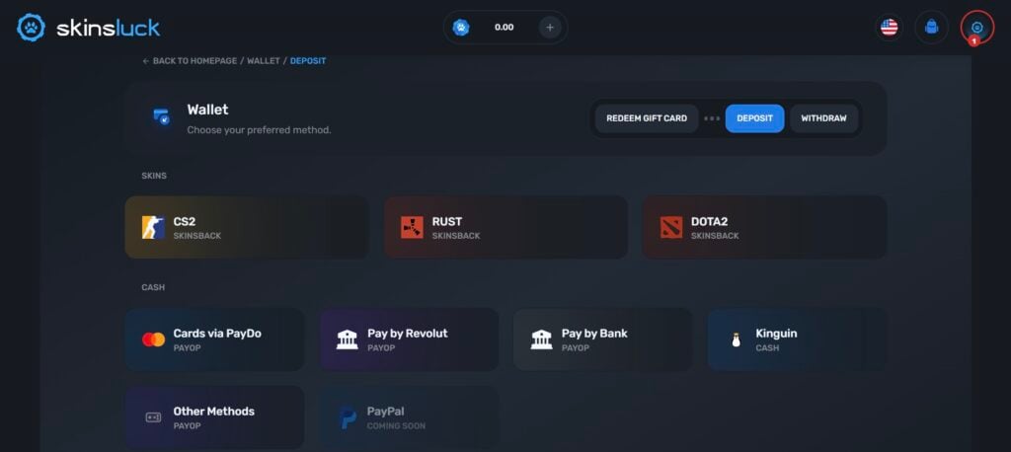Switch to the Withdraw tab

pyautogui.click(x=824, y=118)
